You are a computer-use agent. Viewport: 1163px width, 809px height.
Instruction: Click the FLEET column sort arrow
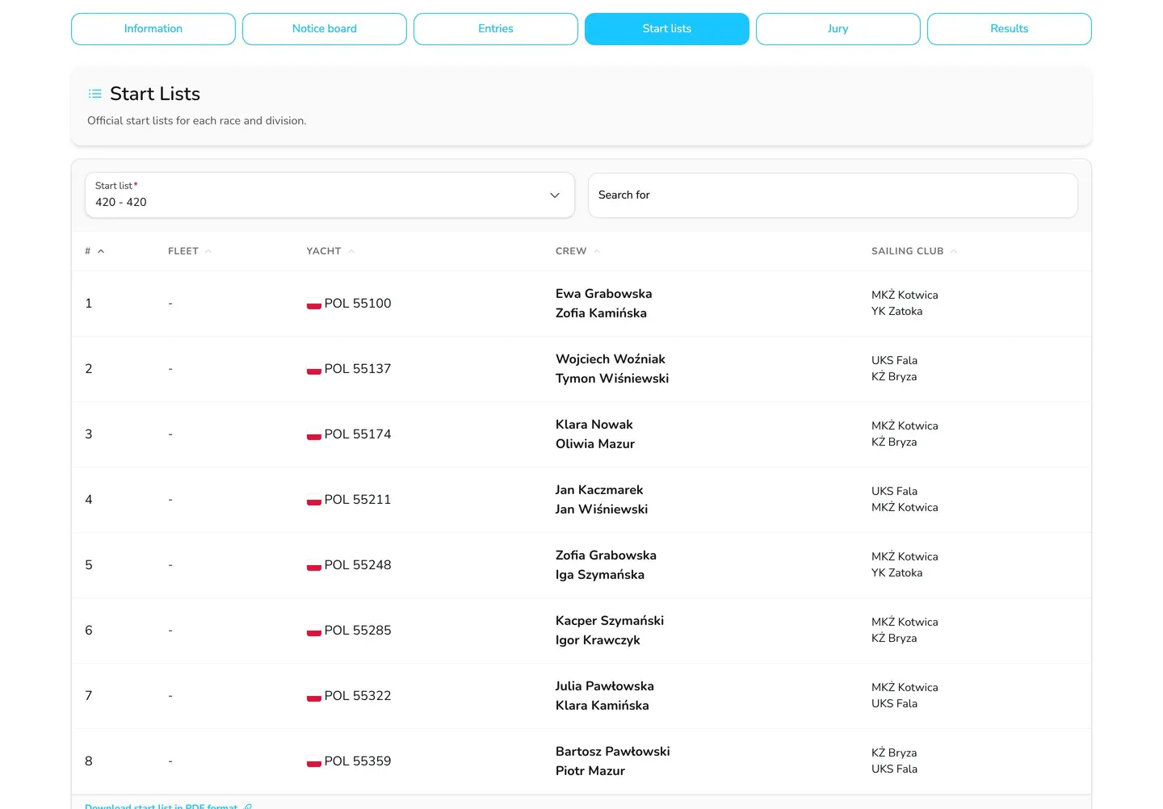pos(208,251)
